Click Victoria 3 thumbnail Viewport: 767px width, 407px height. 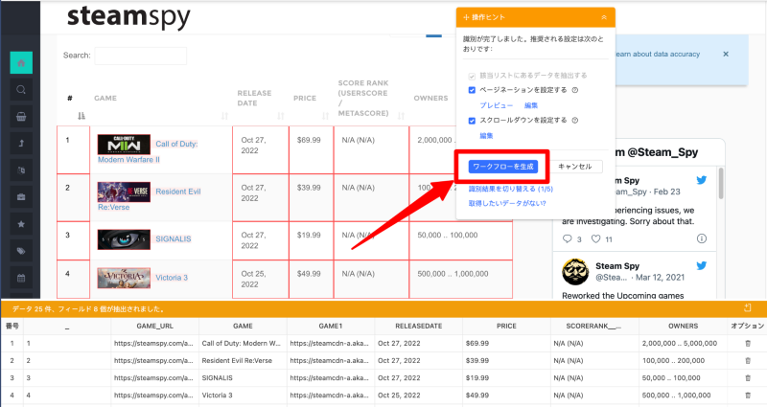tap(124, 278)
